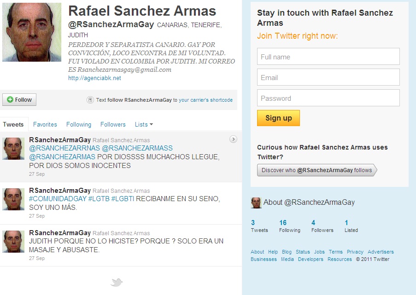Click the Twitter bird icon below the tweets
Screen dimensions: 416x295
click(117, 283)
